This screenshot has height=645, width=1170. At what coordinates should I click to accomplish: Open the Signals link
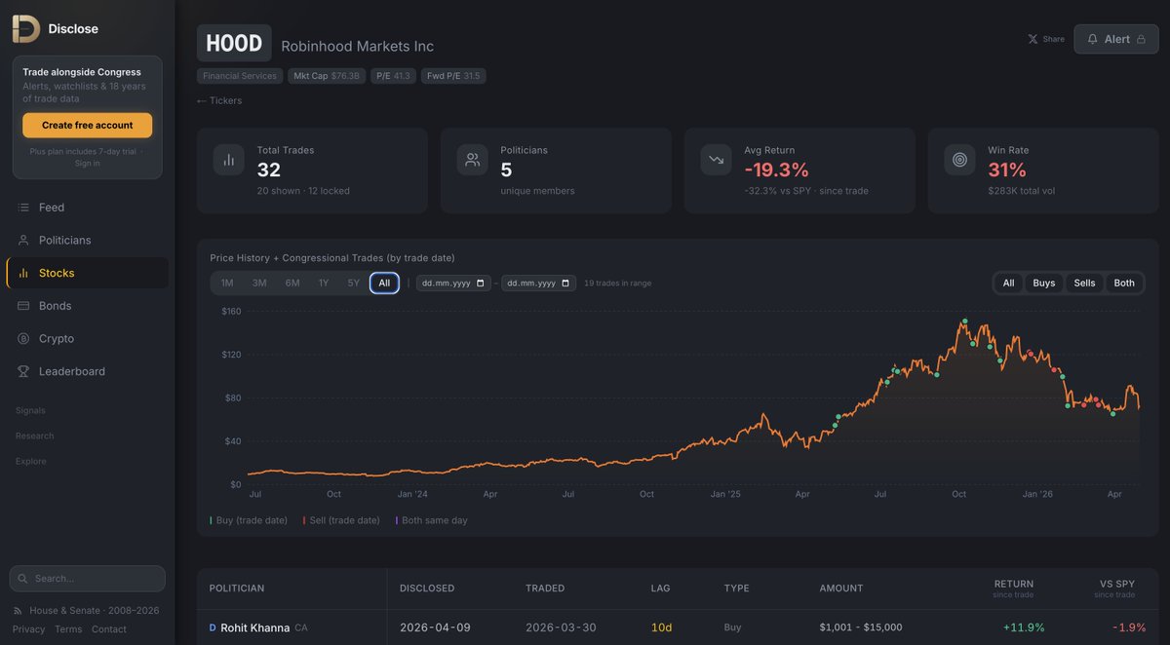pos(30,410)
